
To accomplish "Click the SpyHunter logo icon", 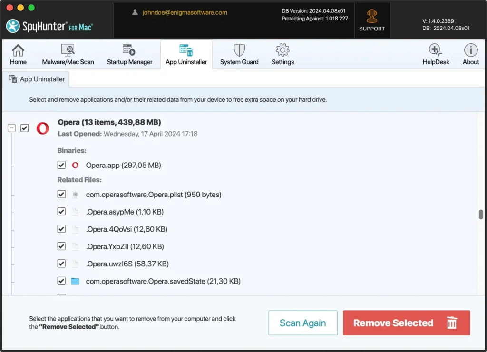I will [x=13, y=26].
